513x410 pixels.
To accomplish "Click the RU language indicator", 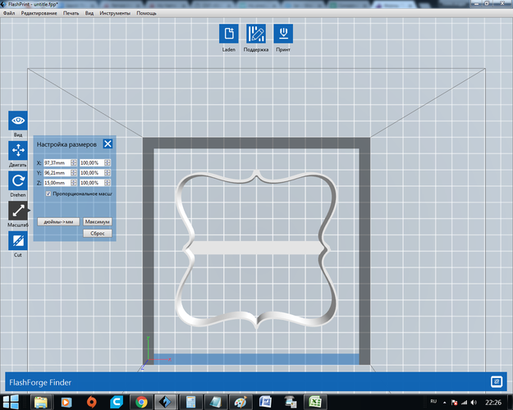I will [x=433, y=402].
